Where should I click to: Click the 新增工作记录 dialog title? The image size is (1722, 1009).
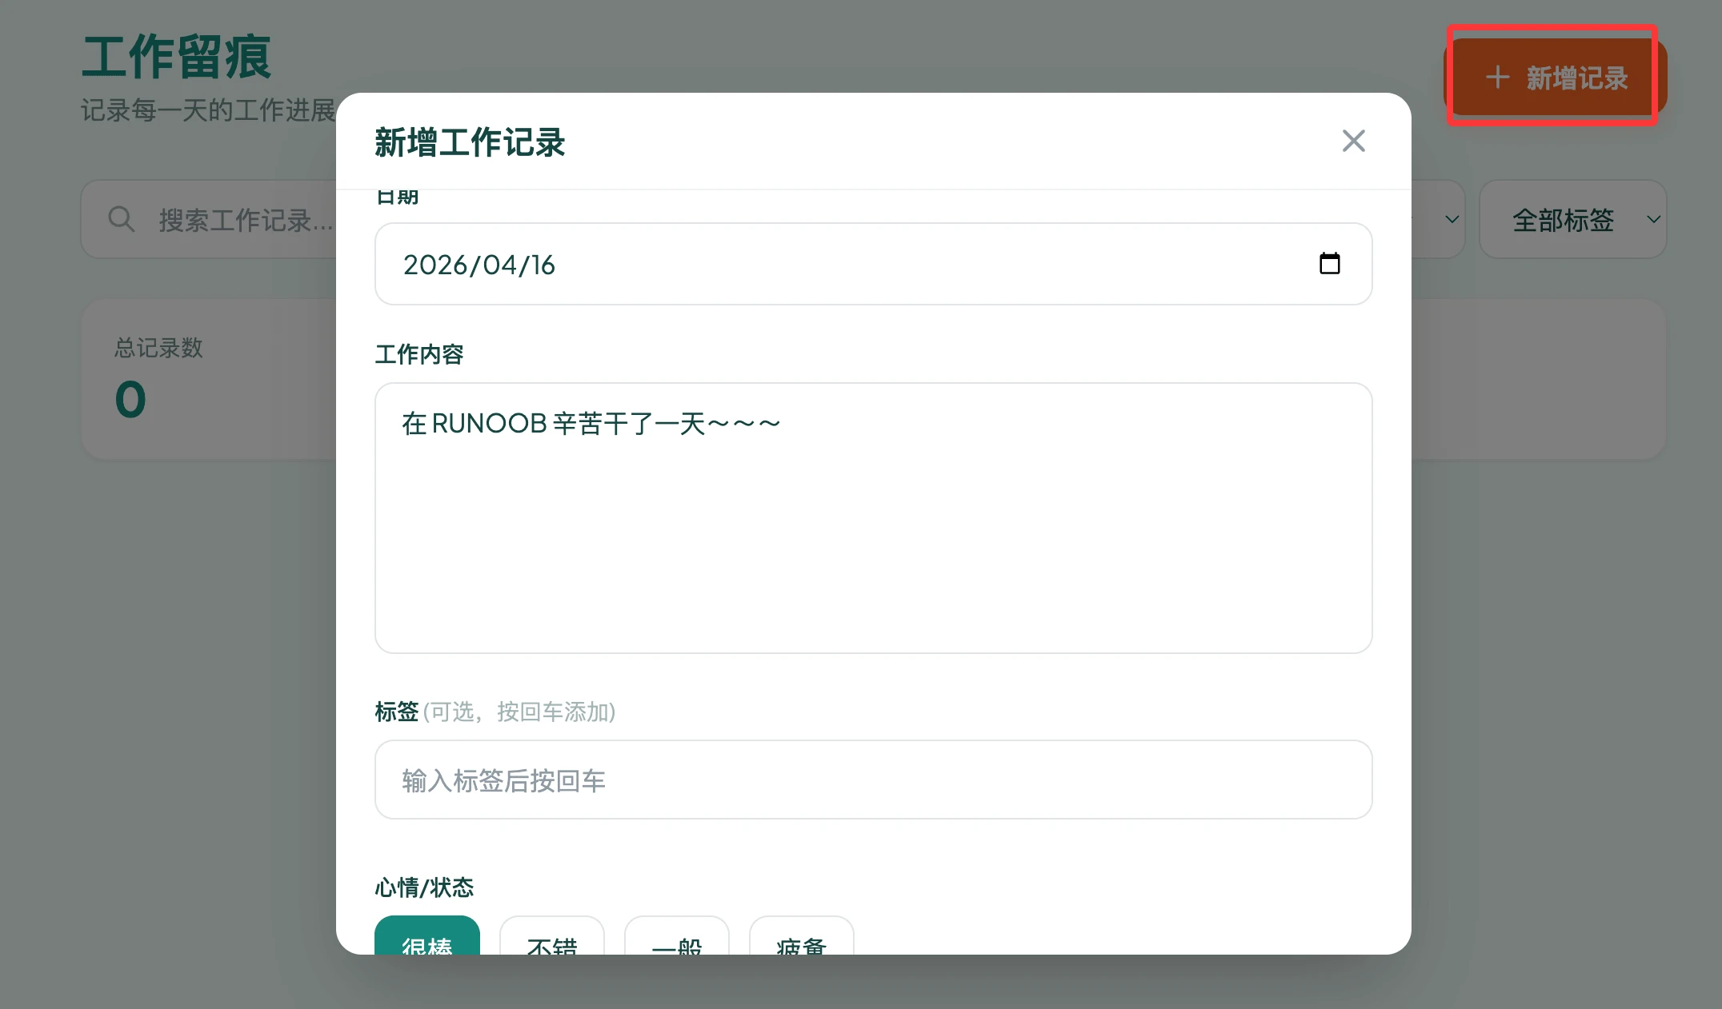click(x=470, y=142)
